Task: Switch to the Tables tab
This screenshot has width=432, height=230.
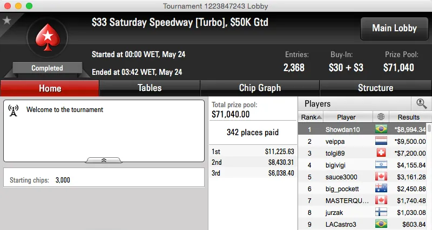Action: [x=150, y=88]
